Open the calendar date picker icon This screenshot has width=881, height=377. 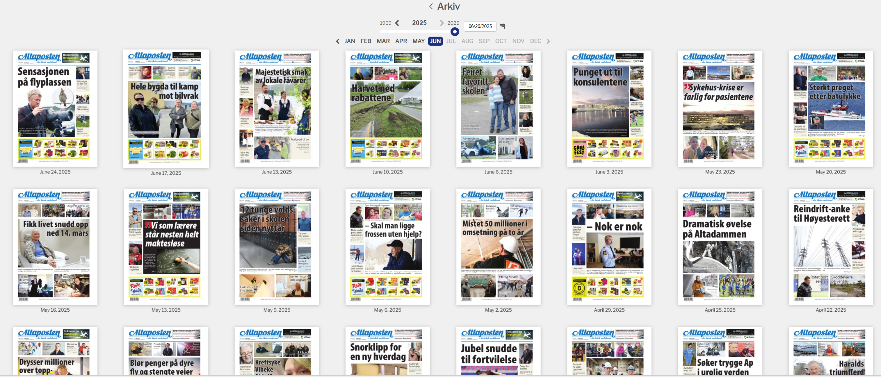click(502, 26)
